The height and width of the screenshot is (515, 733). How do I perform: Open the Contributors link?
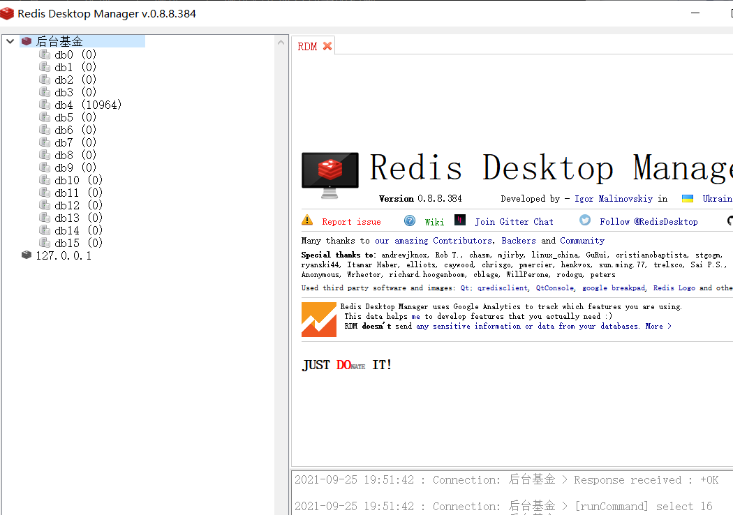pos(462,241)
